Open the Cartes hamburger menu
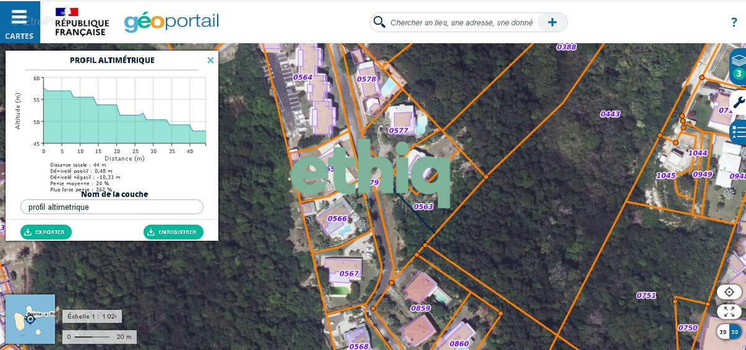 click(x=19, y=22)
